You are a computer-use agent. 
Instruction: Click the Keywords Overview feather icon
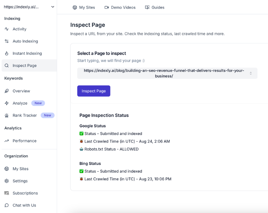(x=7, y=91)
